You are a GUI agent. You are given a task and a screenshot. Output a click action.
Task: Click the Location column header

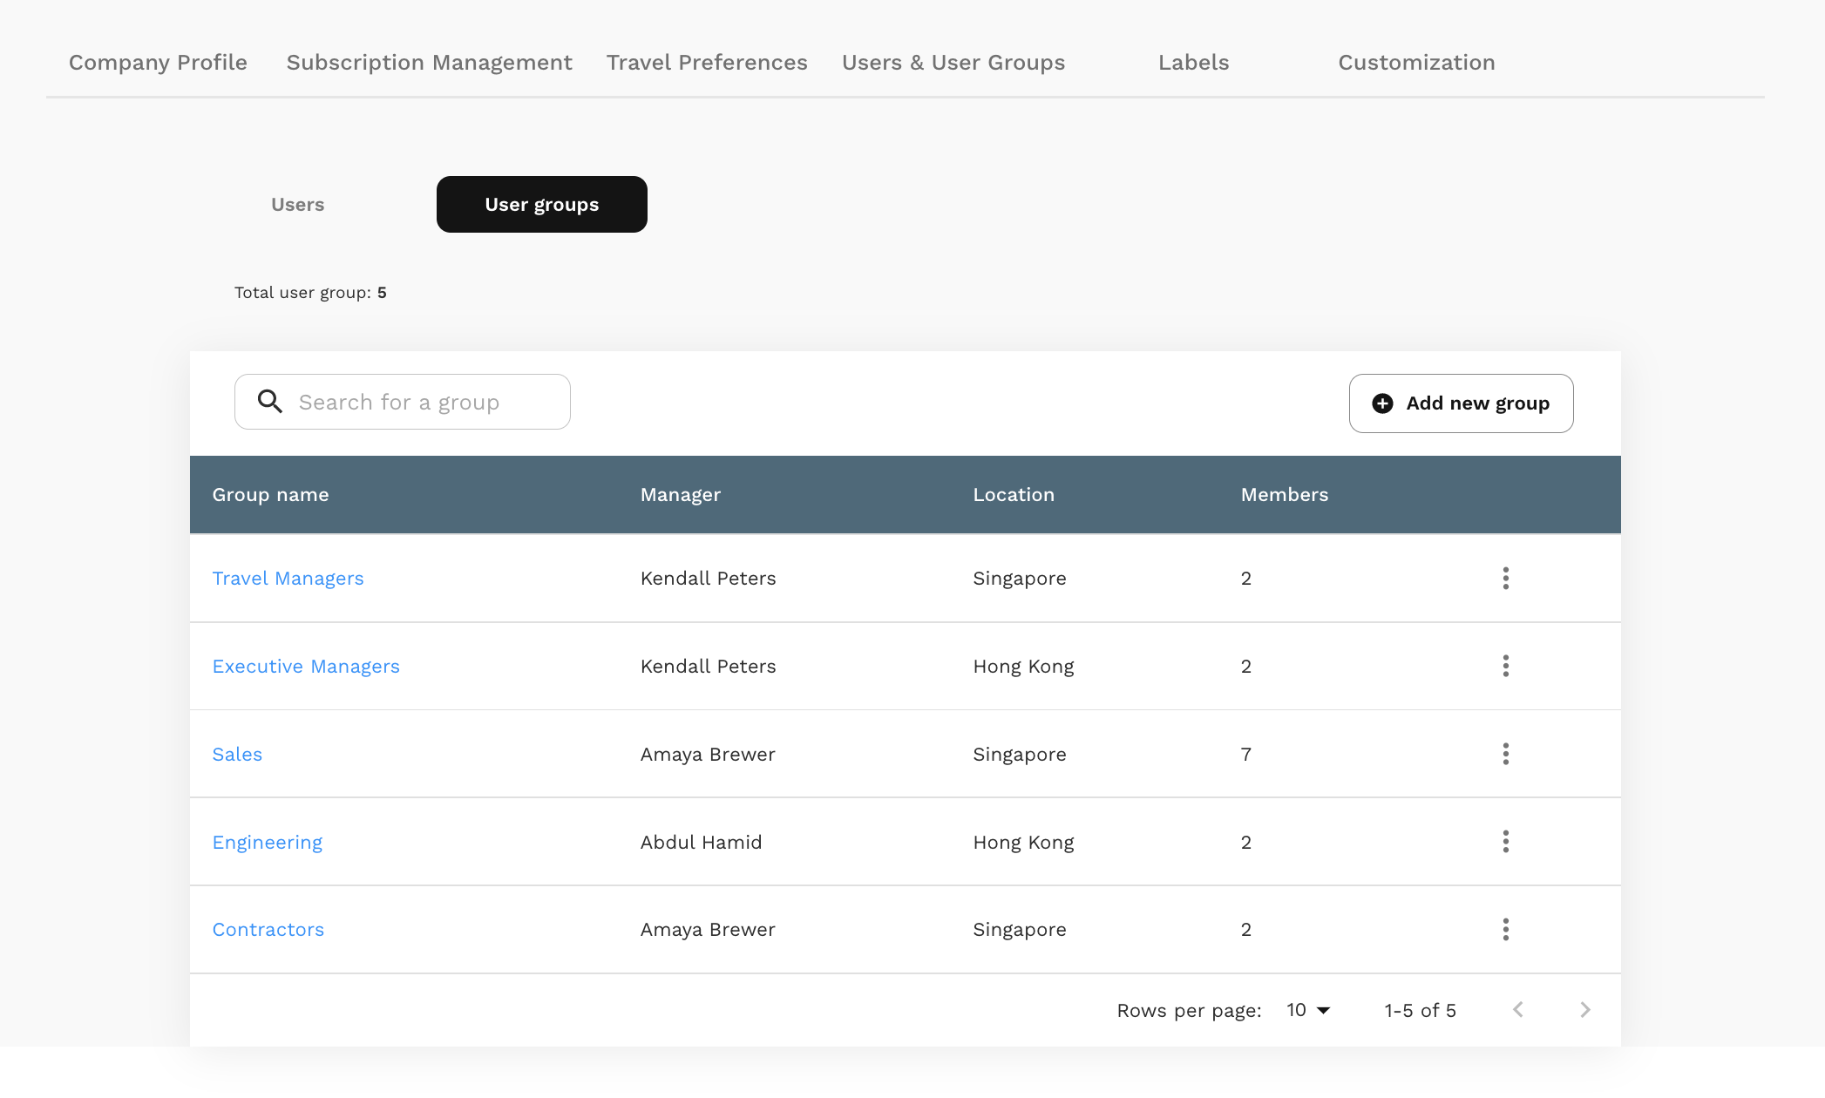(1014, 495)
